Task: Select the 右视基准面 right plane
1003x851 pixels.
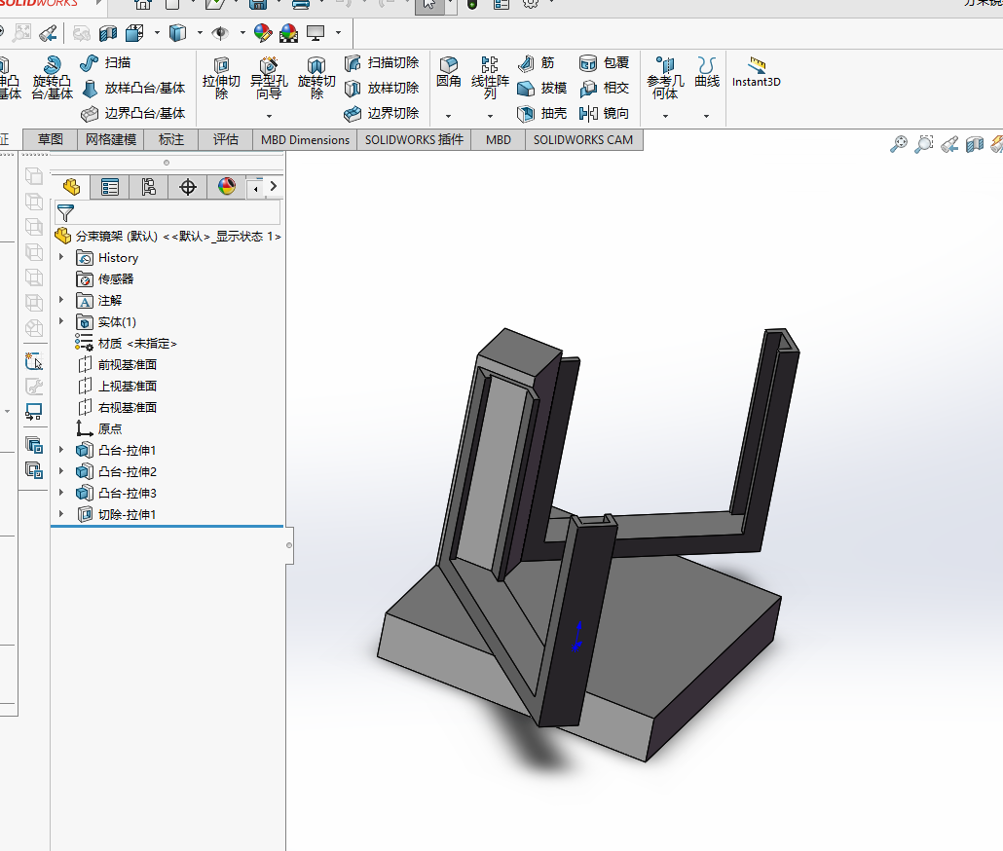Action: tap(117, 407)
